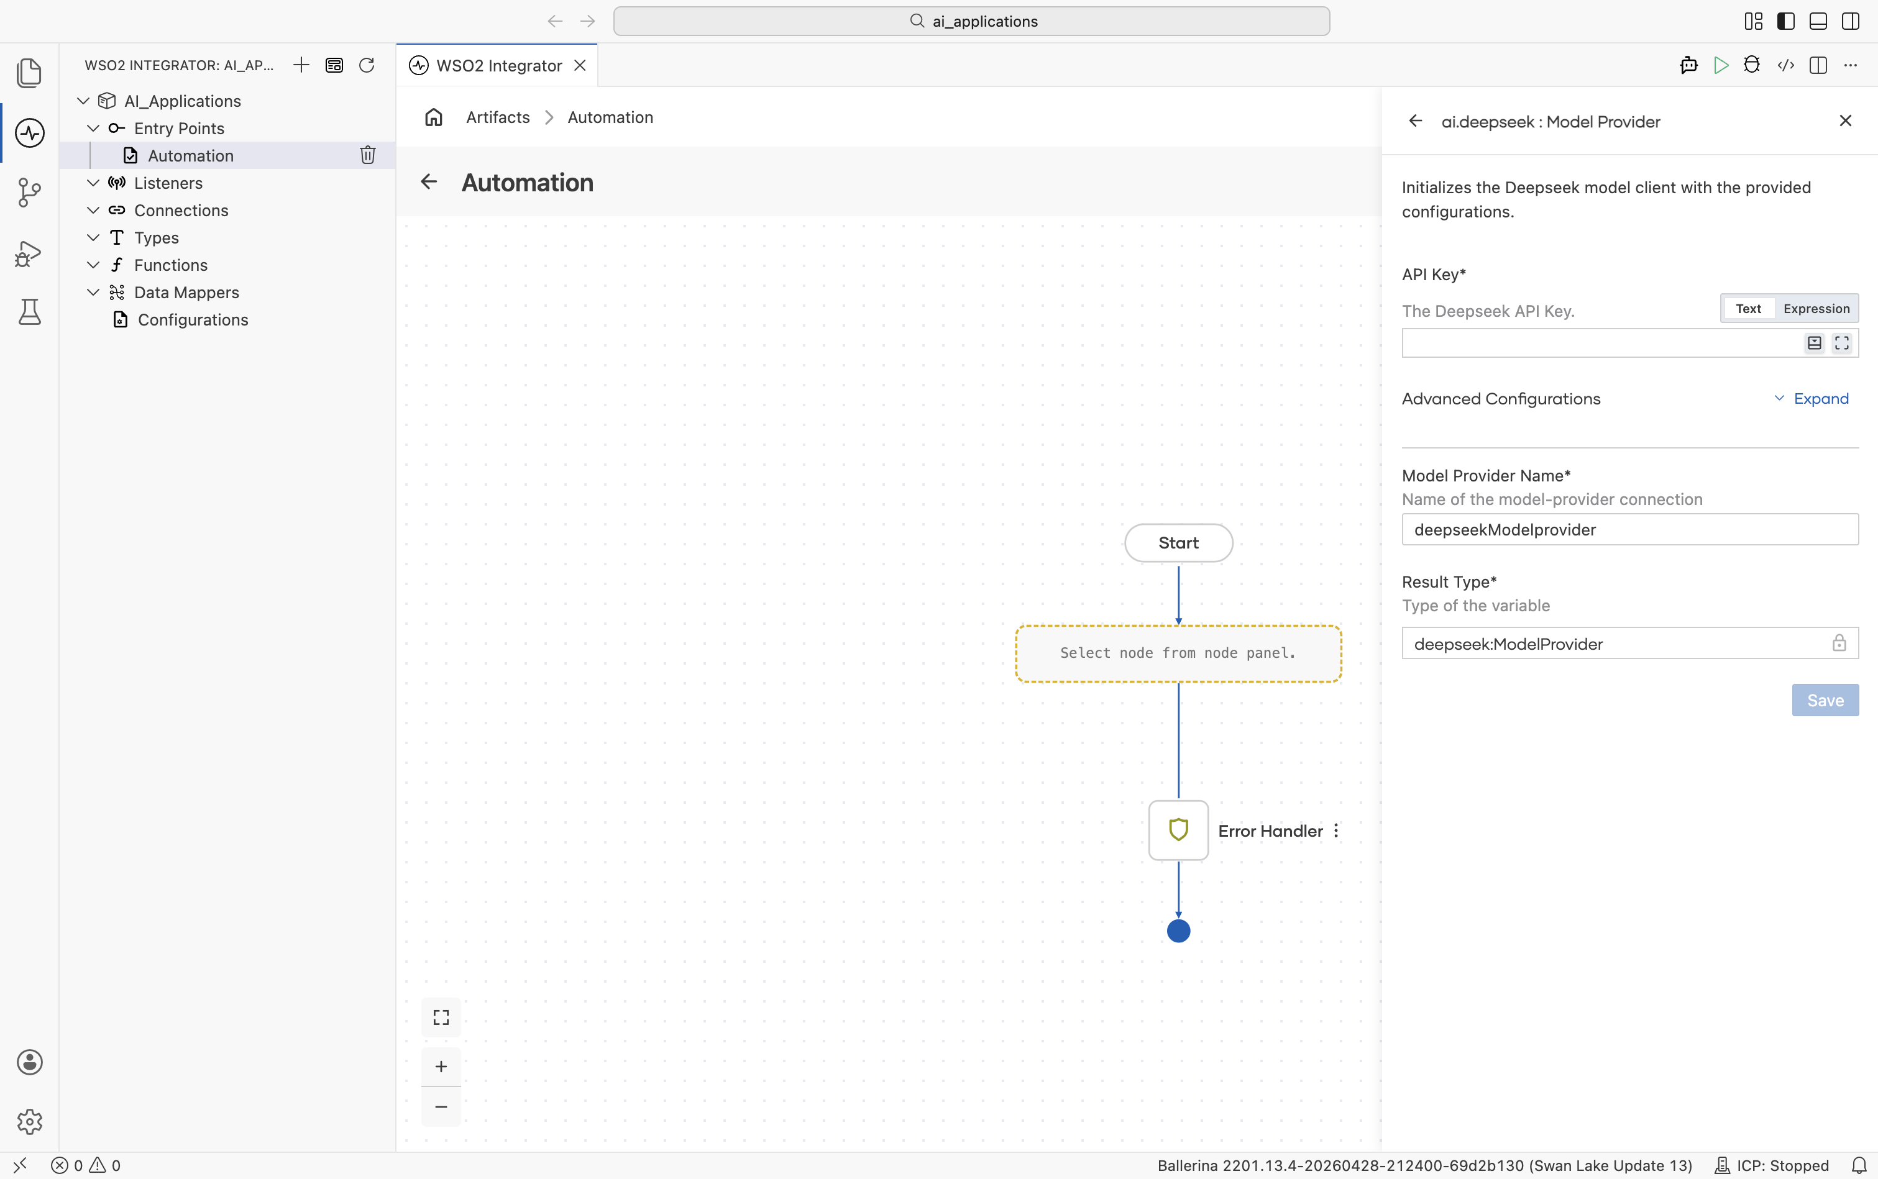Collapse the Functions section
Screen dimensions: 1878x1179
click(x=93, y=265)
